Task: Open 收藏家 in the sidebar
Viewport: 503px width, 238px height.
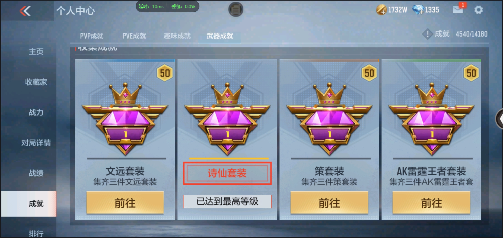Action: (x=36, y=82)
